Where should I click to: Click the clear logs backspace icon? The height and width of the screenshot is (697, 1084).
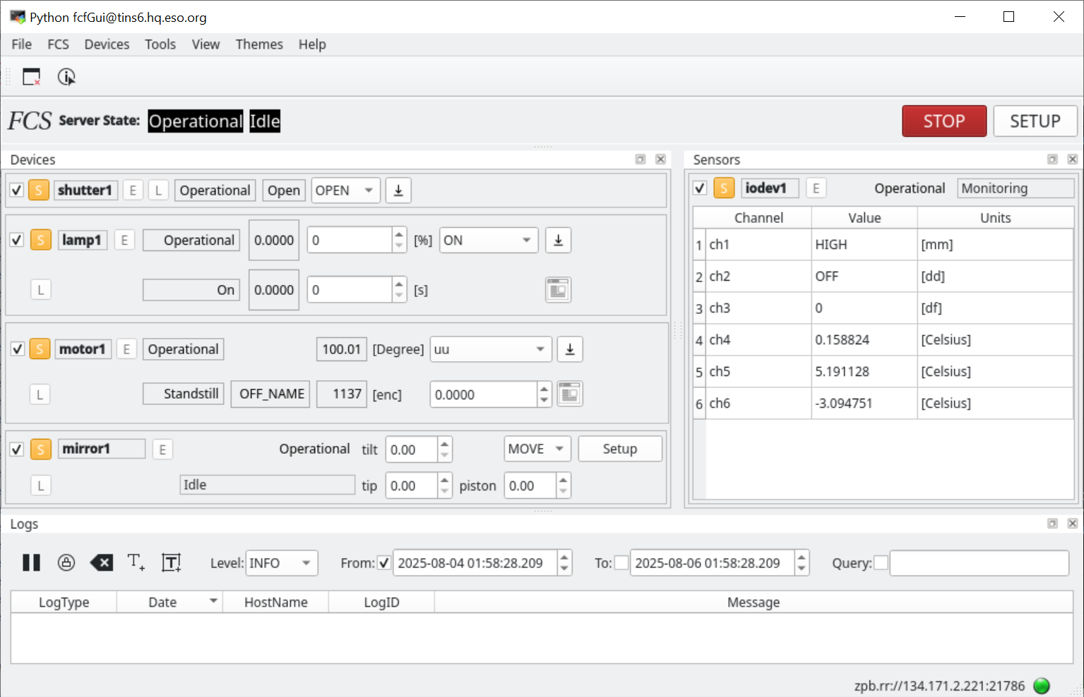[102, 562]
